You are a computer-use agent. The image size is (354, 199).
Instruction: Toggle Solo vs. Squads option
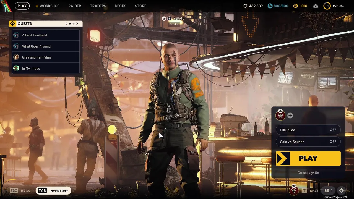(308, 142)
